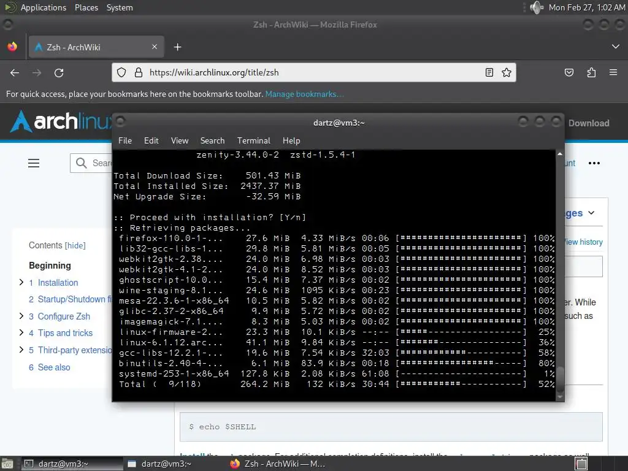Click the Manage bookmarks link
This screenshot has width=628, height=471.
coord(304,94)
